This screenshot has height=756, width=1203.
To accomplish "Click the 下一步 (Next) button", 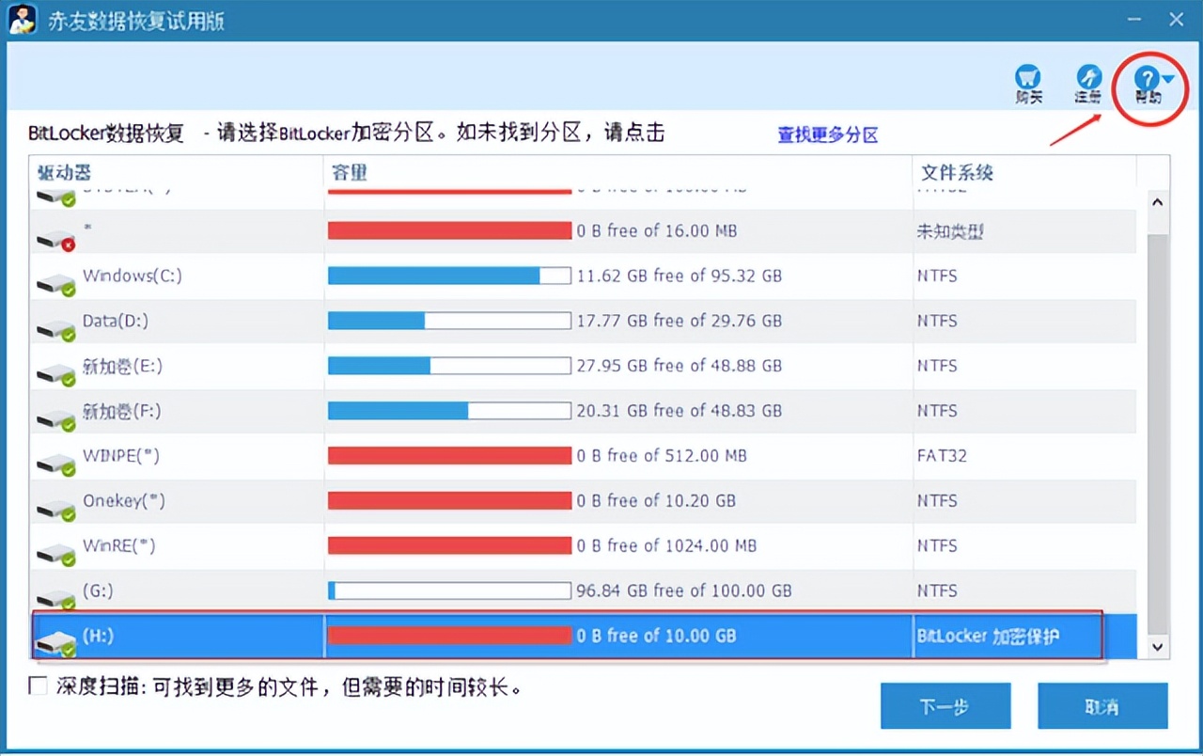I will click(945, 706).
